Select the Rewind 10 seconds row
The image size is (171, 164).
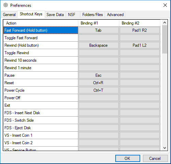pos(41,60)
